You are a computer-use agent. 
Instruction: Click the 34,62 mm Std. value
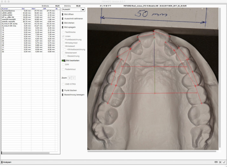(27, 13)
